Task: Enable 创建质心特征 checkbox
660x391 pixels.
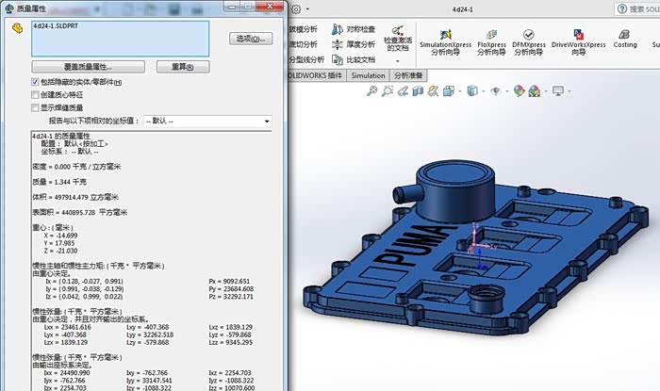Action: [x=35, y=95]
